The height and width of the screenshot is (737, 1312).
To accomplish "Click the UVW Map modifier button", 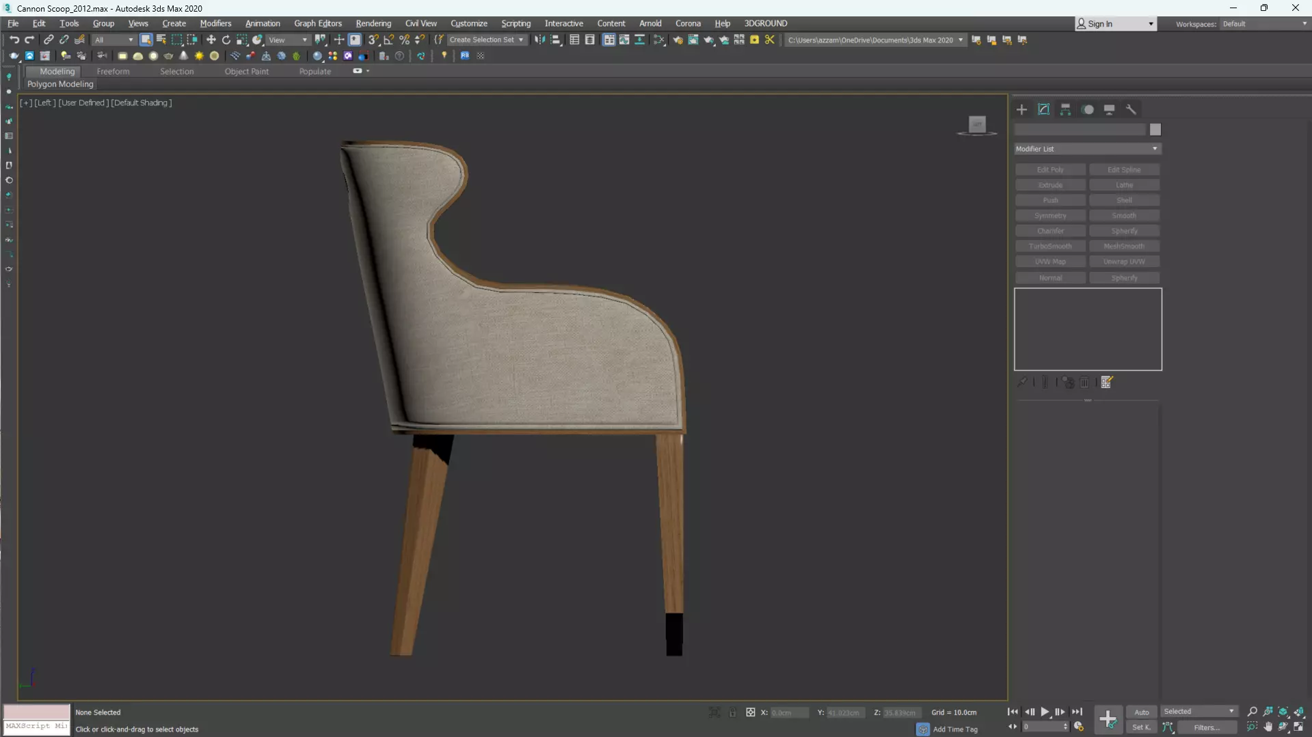I will click(1050, 262).
